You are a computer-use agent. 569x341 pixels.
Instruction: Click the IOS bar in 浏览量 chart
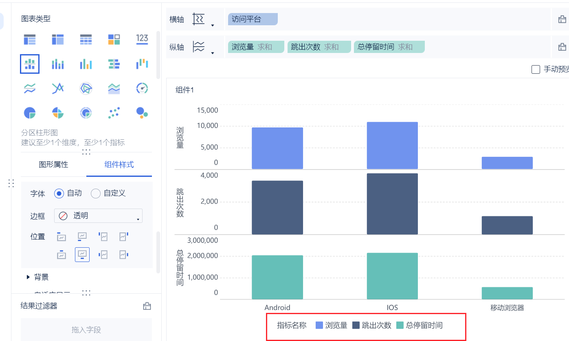[392, 145]
